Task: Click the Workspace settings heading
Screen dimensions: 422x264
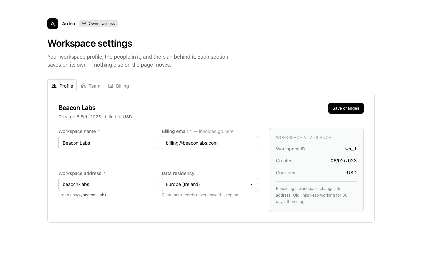Action: [x=90, y=43]
